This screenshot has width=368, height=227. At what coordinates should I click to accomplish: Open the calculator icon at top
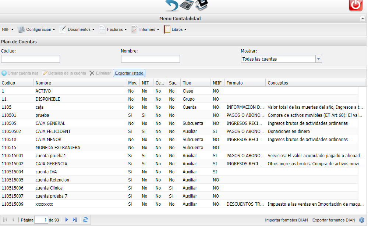click(187, 5)
